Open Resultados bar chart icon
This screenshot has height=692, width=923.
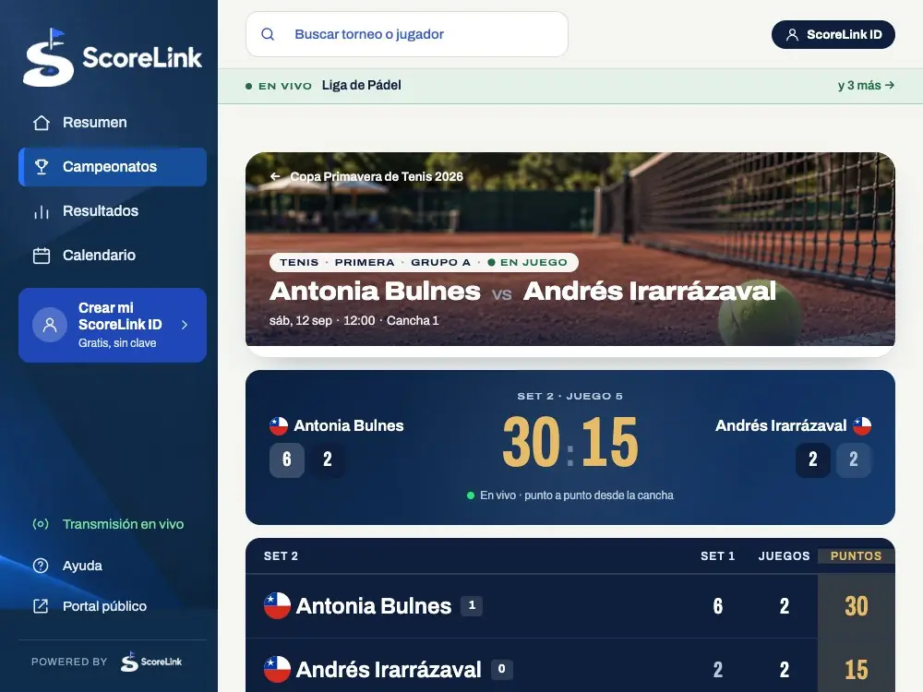(42, 211)
